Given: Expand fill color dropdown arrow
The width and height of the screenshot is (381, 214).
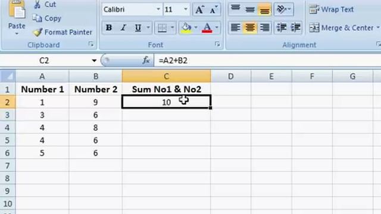Looking at the screenshot, I should [x=196, y=28].
